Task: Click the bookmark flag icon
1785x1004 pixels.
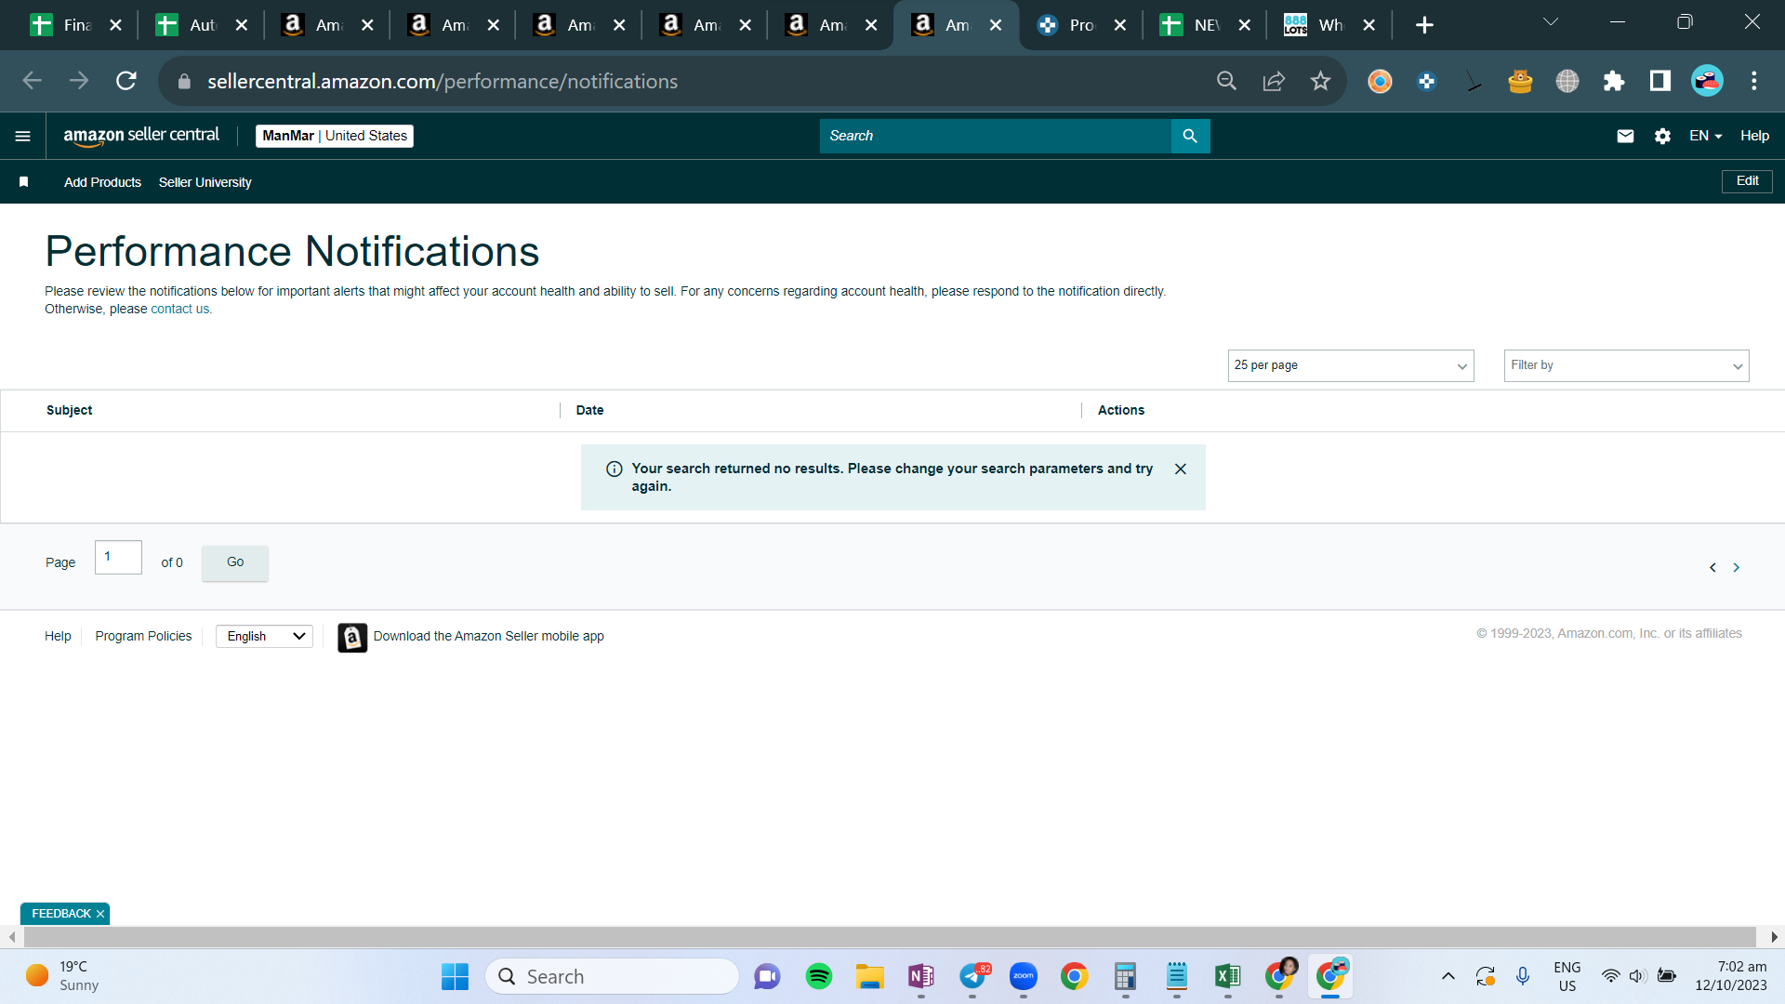Action: coord(24,182)
